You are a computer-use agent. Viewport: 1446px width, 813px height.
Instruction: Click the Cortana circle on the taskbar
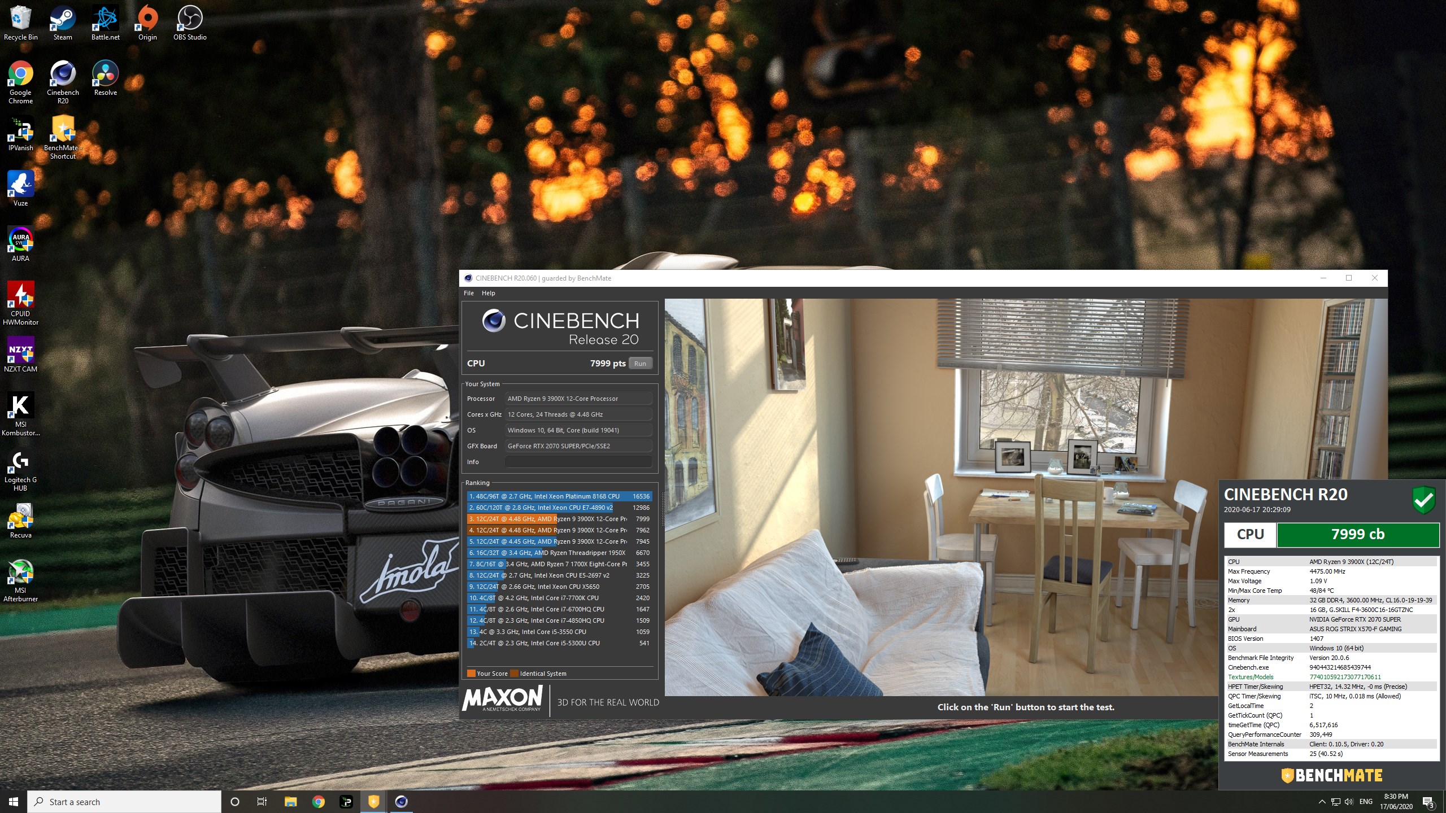click(235, 802)
